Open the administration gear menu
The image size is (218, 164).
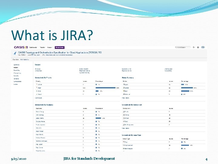[198, 47]
